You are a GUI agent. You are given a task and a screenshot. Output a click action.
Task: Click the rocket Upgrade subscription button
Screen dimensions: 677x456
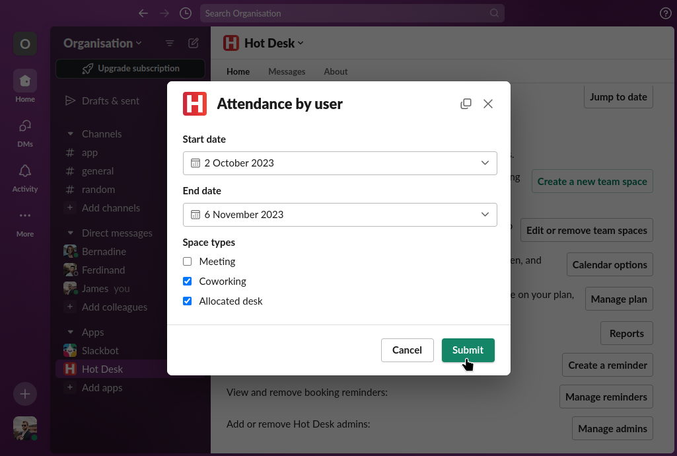[130, 69]
